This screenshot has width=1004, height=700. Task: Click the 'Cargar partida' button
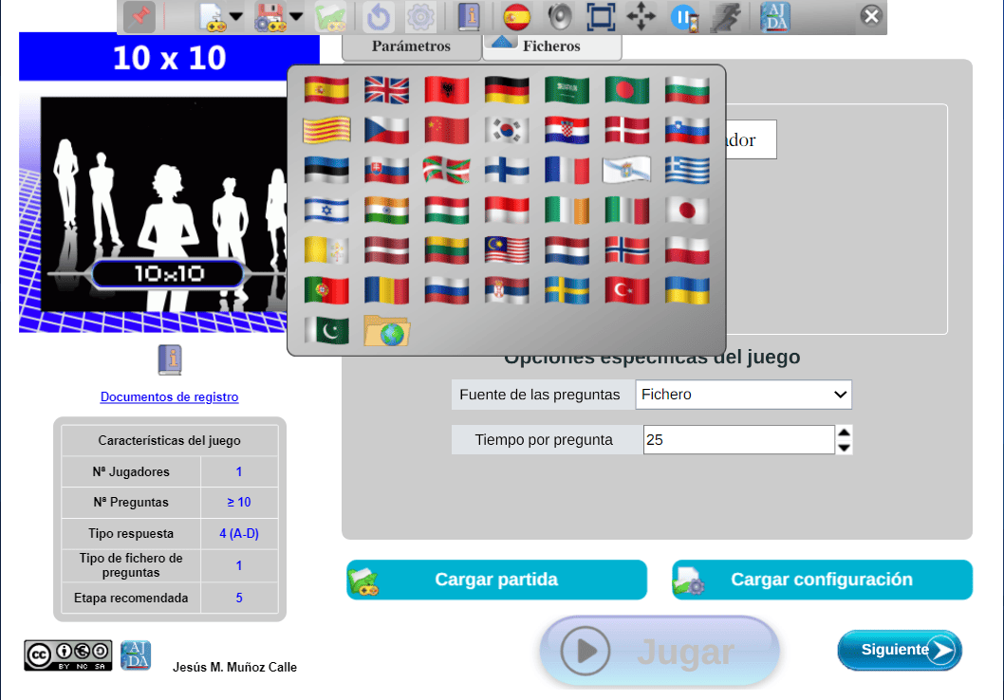pyautogui.click(x=496, y=580)
